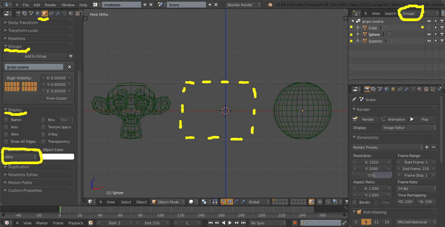Toggle selectability arrow for Sphere
Screen dimensions: 445x227
click(436, 34)
